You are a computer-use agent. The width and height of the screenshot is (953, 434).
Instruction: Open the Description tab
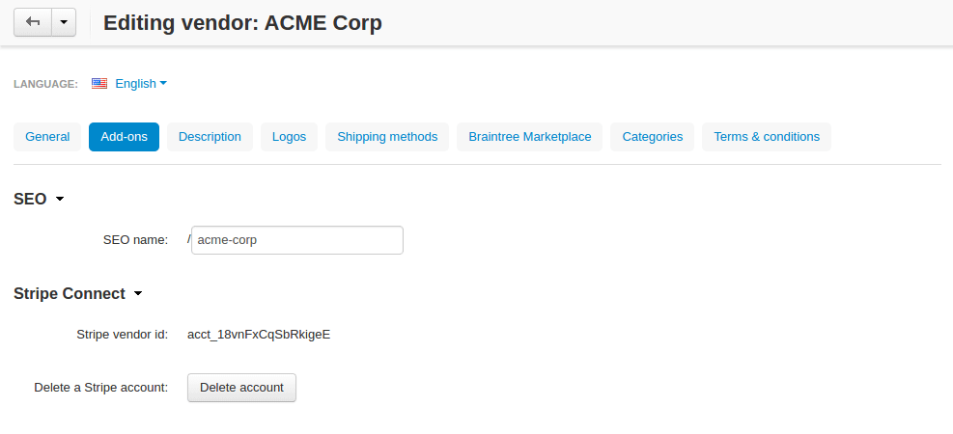point(210,137)
